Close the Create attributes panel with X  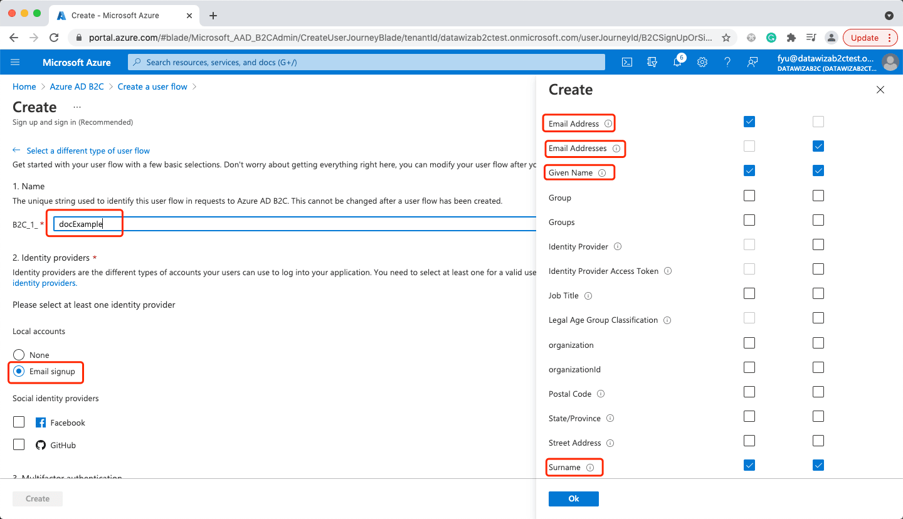tap(880, 90)
